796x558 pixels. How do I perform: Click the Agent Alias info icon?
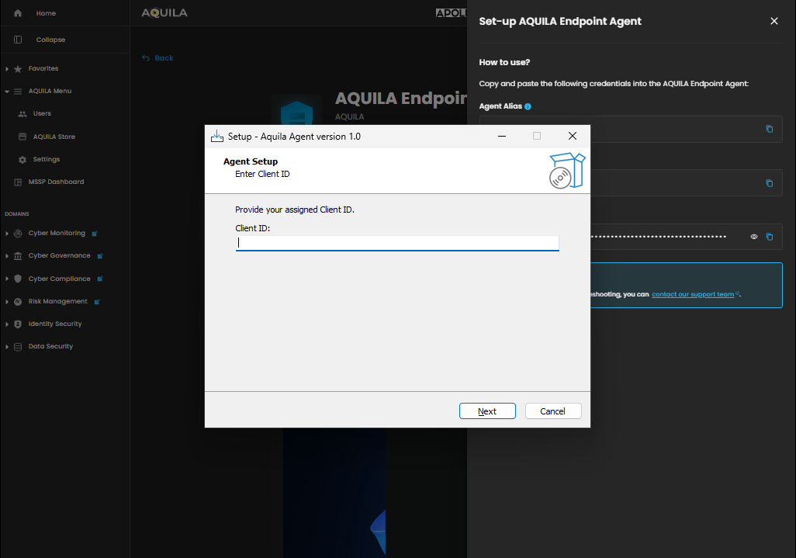(528, 106)
